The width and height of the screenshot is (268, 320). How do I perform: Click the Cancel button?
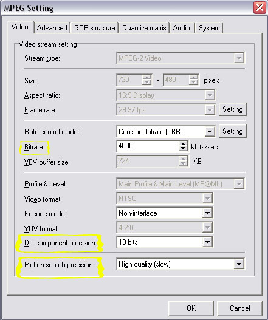pyautogui.click(x=239, y=308)
